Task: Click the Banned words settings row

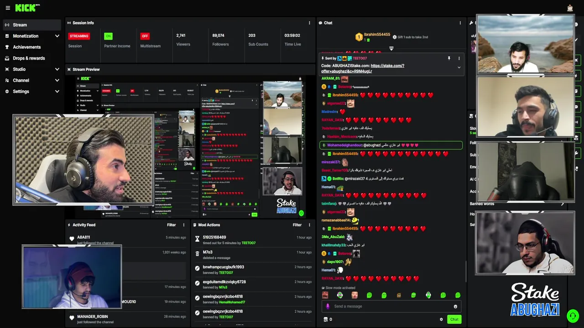Action: click(x=517, y=204)
